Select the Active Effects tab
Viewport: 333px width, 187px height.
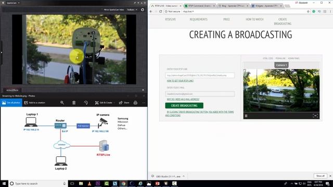point(12,90)
